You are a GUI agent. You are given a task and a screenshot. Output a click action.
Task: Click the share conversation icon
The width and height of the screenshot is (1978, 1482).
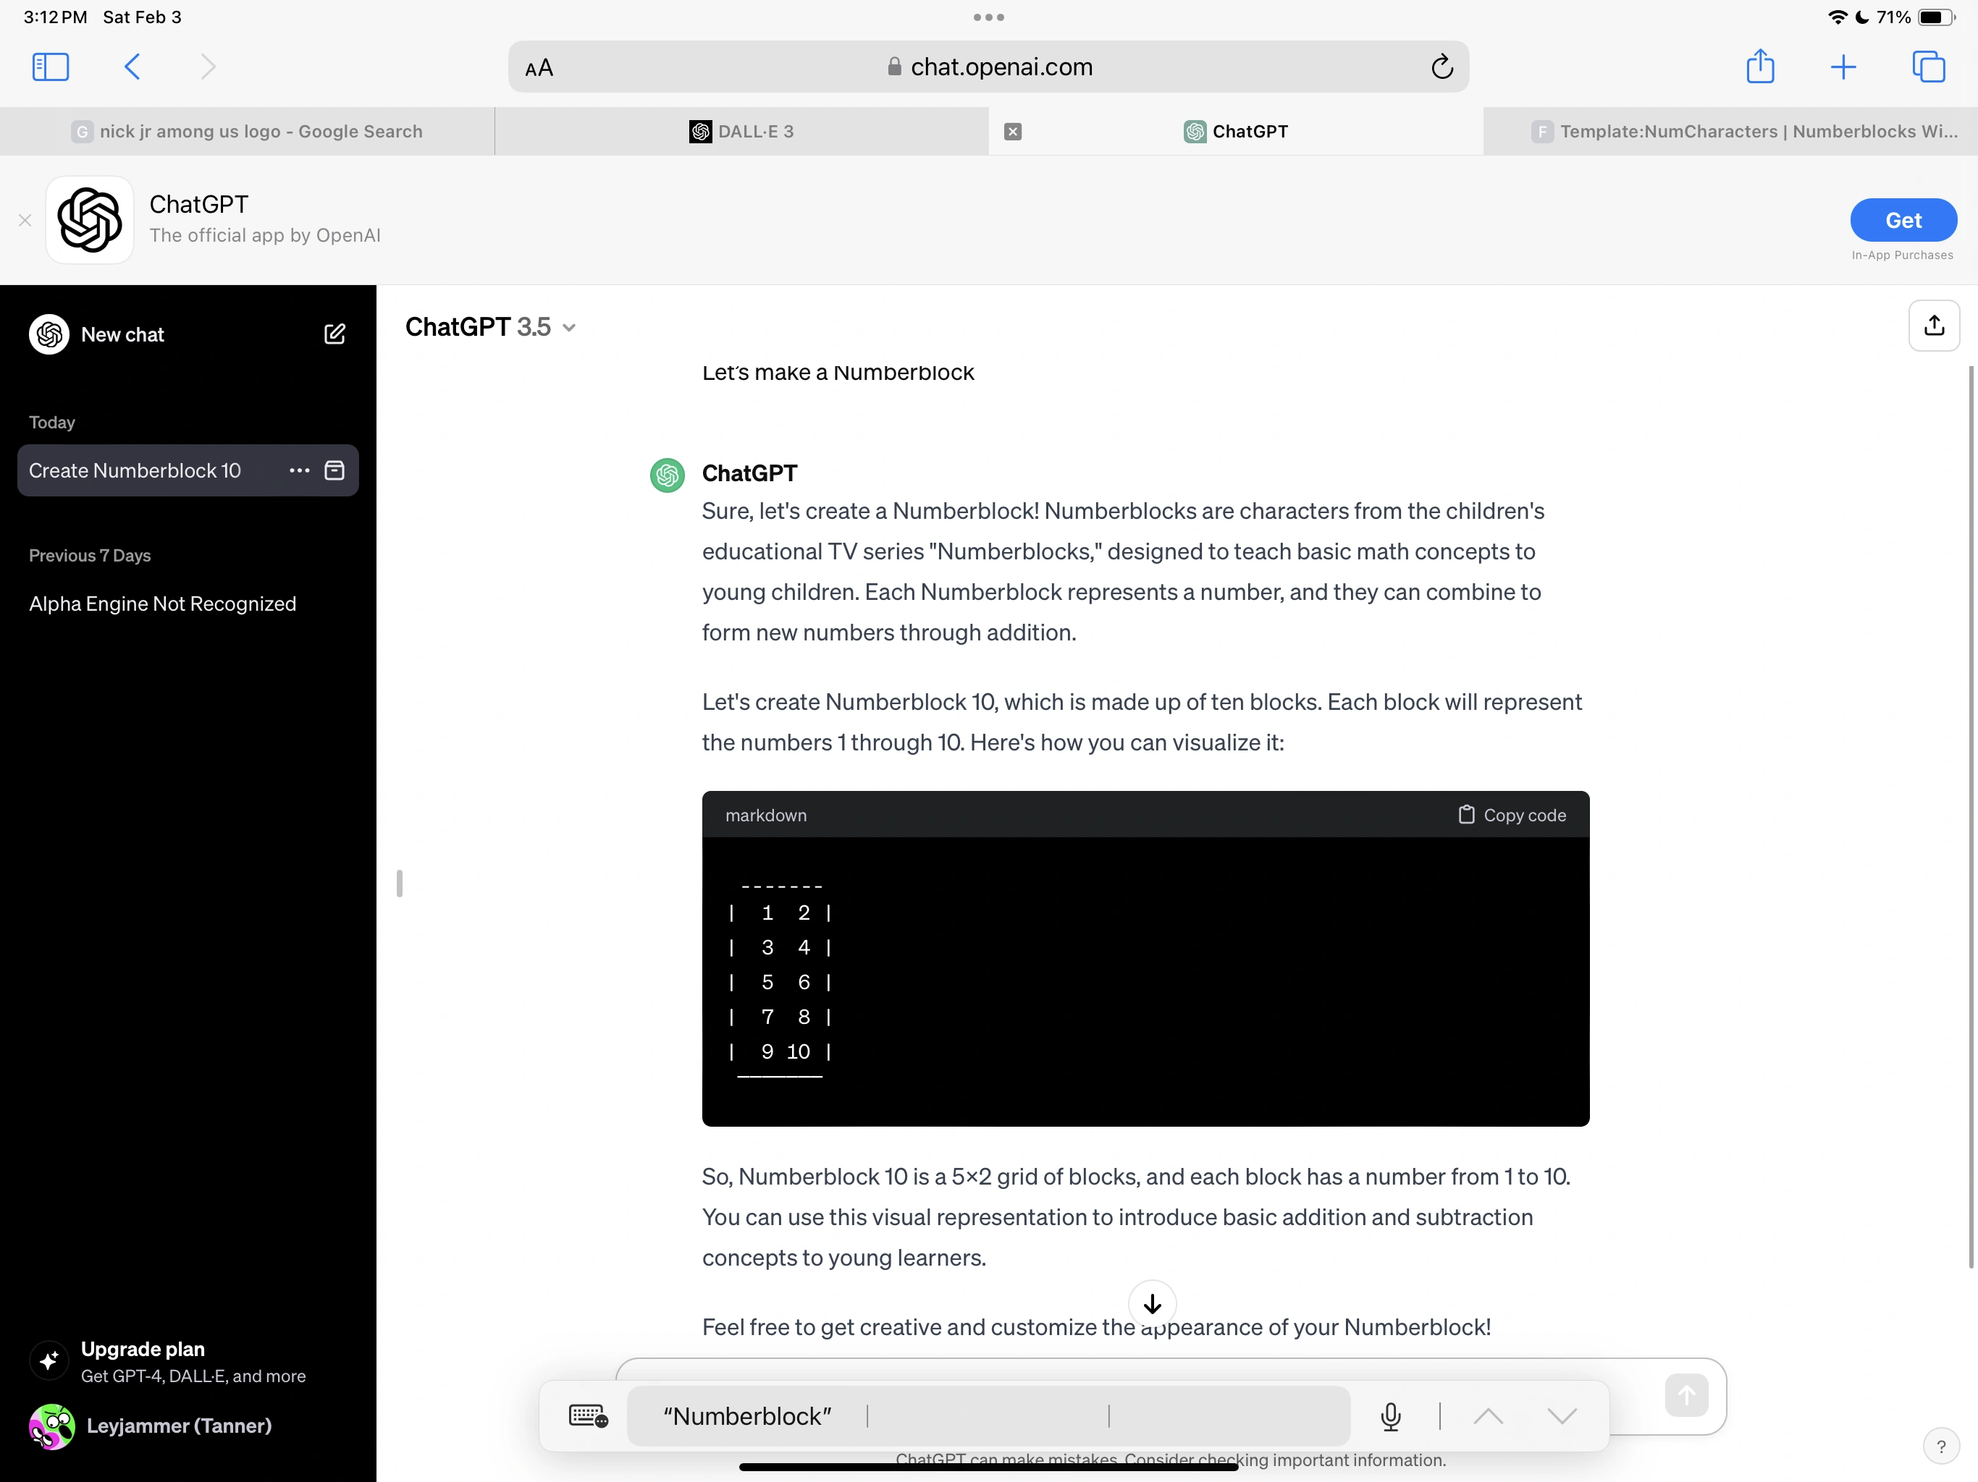click(x=1933, y=326)
